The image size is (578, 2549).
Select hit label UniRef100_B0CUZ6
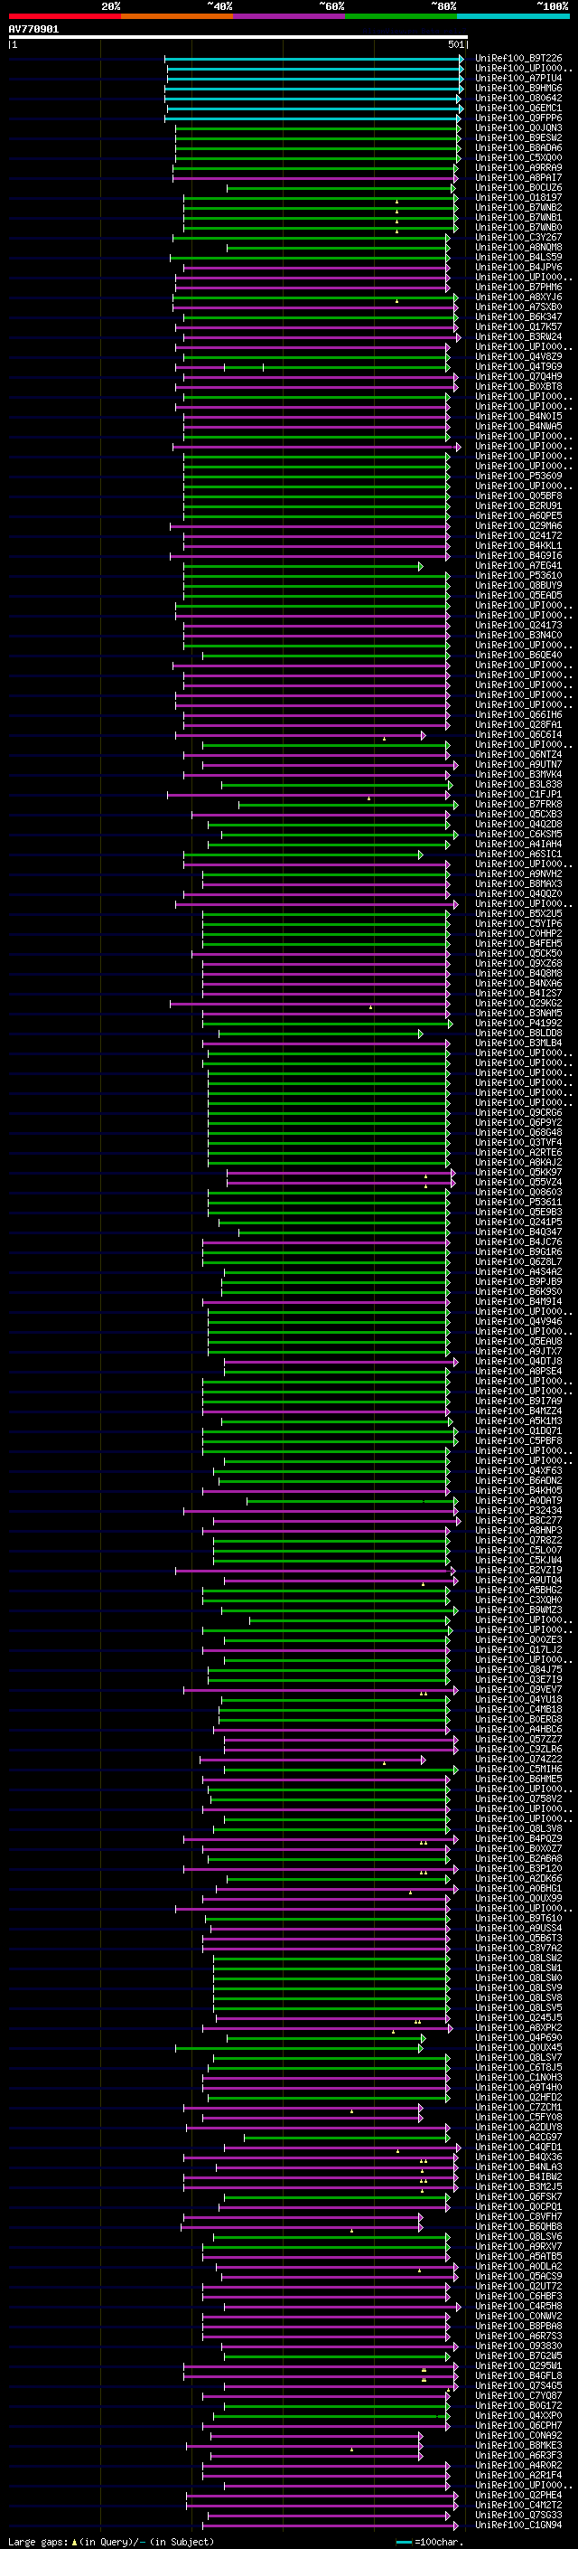[518, 188]
